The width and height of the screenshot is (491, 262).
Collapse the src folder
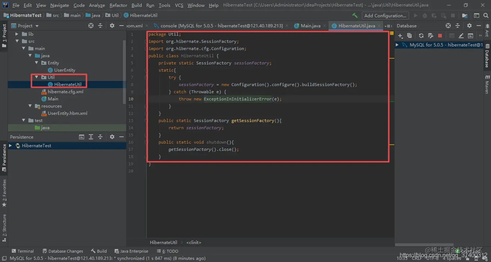coord(17,41)
